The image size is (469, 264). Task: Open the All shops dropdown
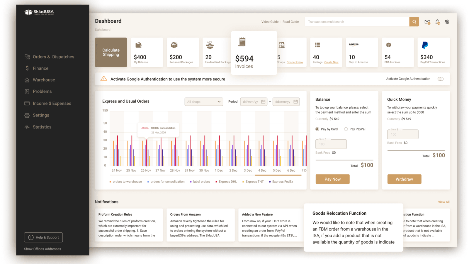(203, 101)
